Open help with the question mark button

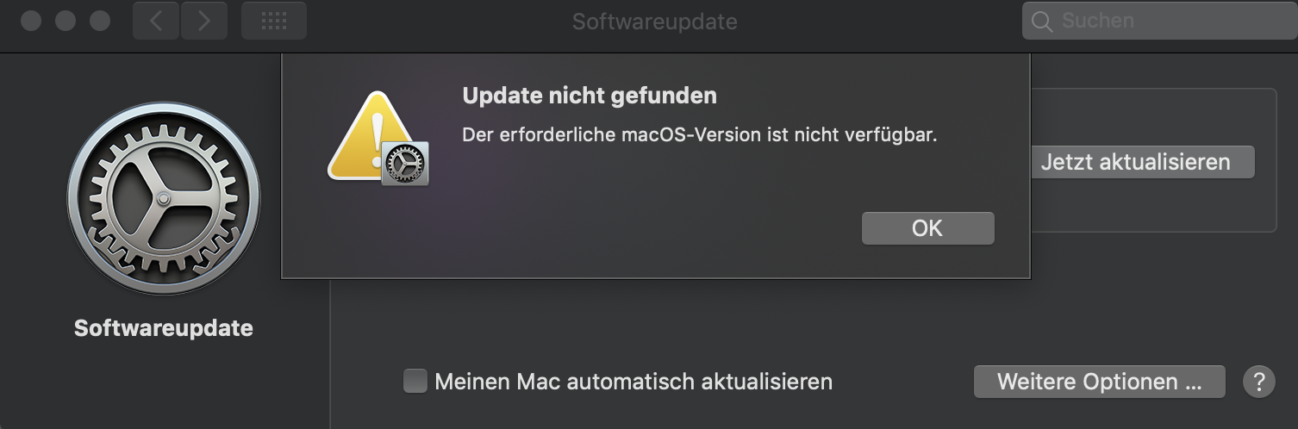[x=1258, y=381]
